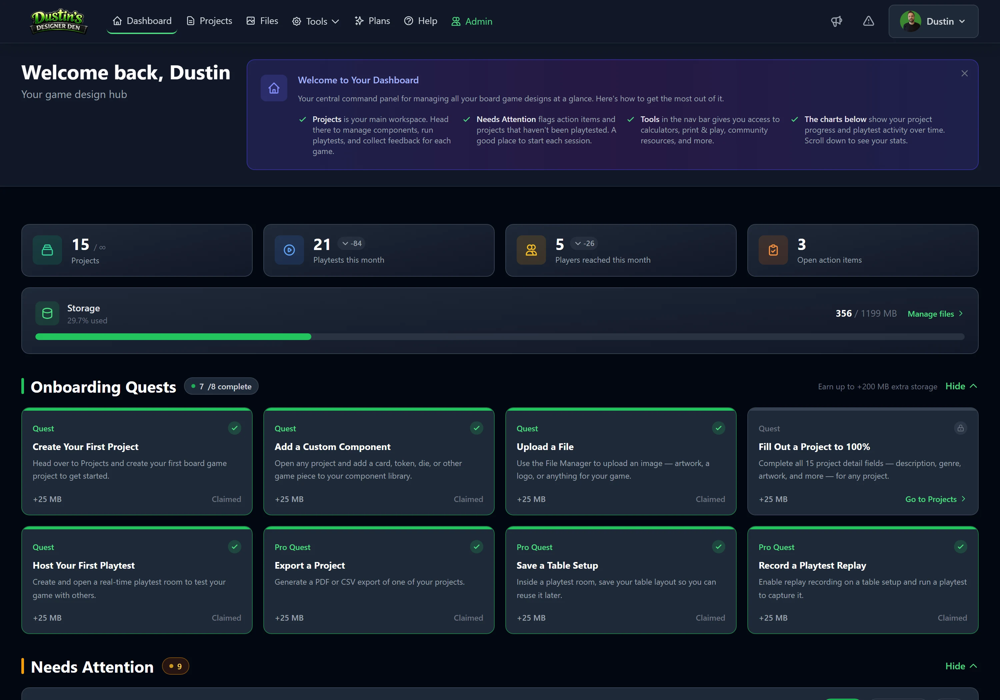The width and height of the screenshot is (1000, 700).
Task: Click the Admin user icon in navbar
Action: (456, 21)
